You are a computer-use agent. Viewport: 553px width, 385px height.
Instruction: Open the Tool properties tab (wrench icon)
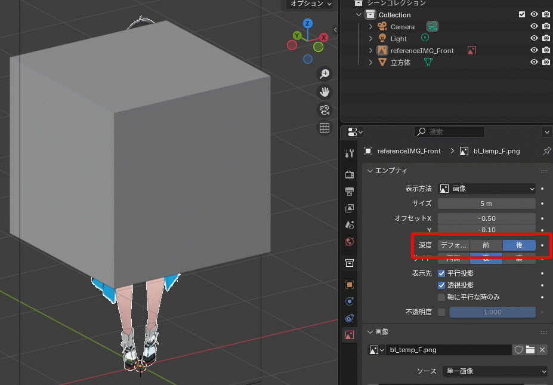[x=350, y=153]
